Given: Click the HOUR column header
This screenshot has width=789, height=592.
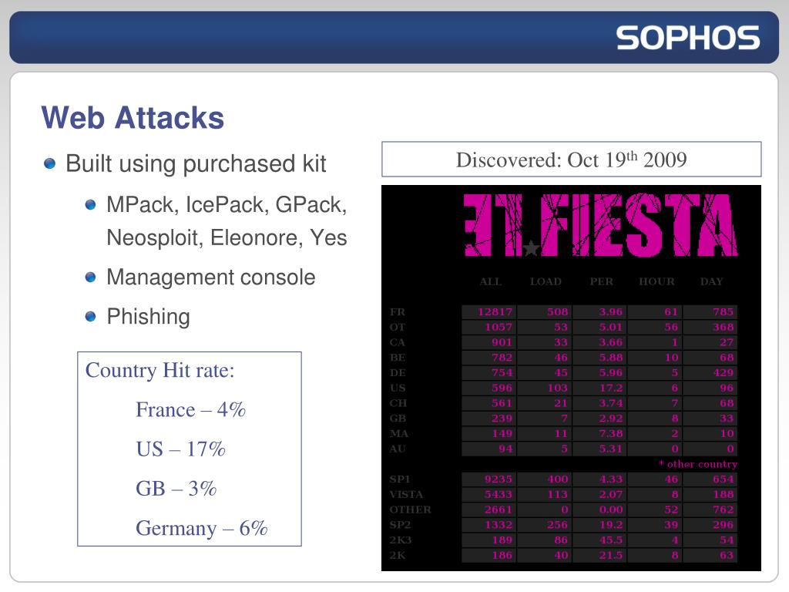Looking at the screenshot, I should tap(656, 281).
